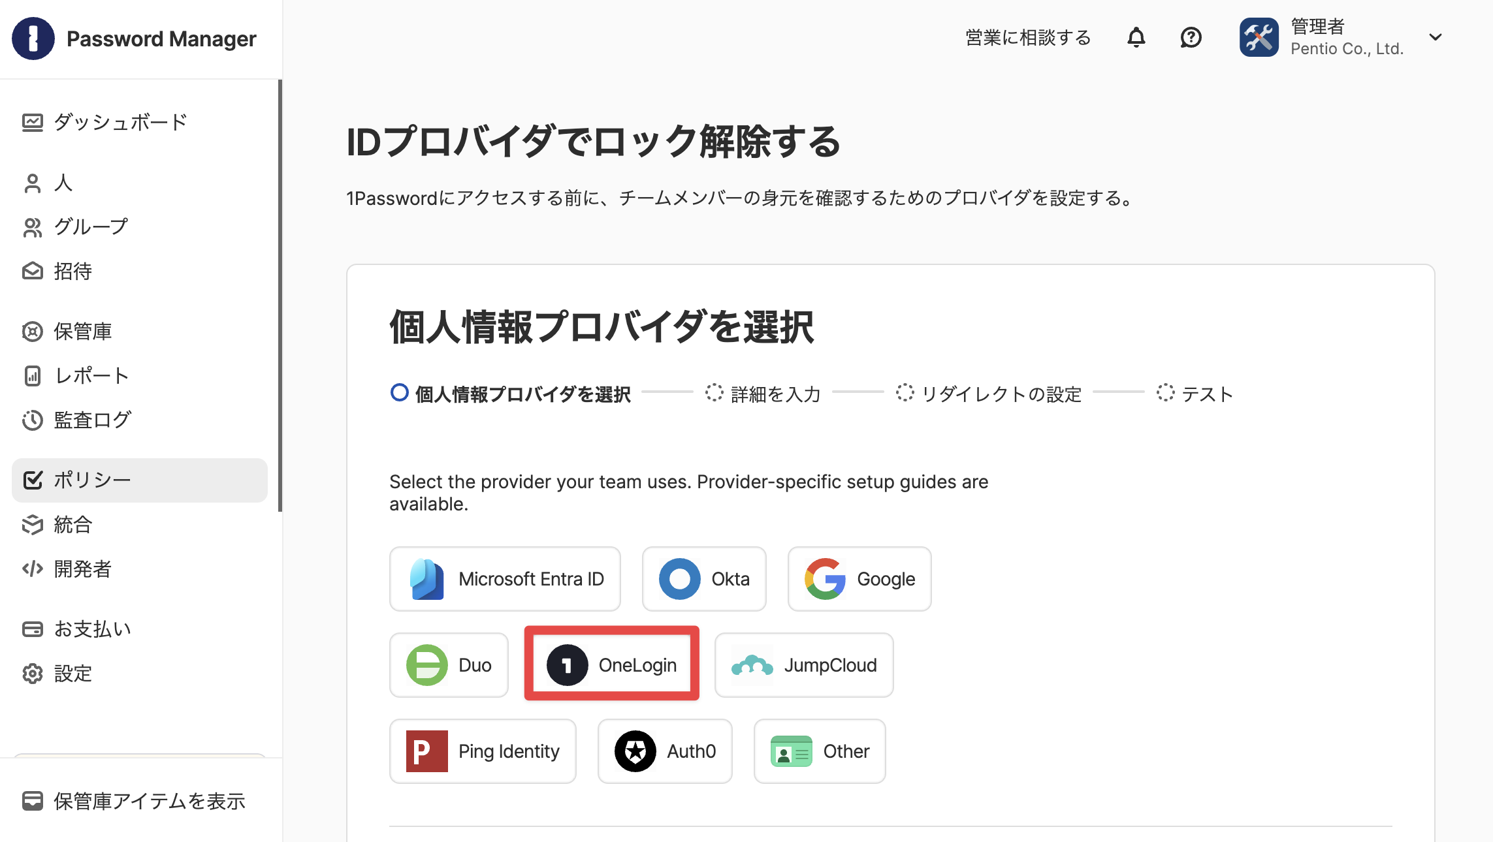Open レポート in the sidebar
1493x842 pixels.
click(140, 376)
